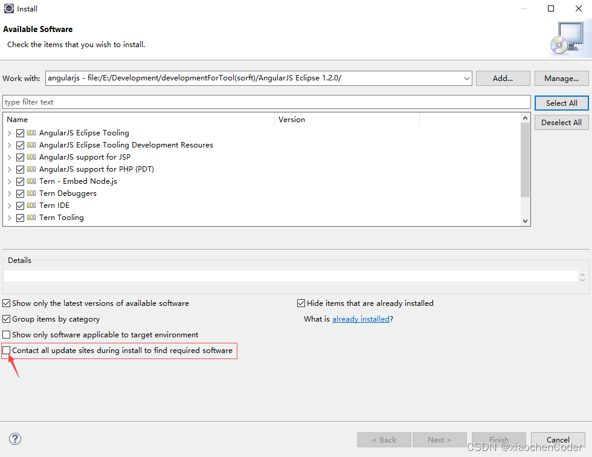592x457 pixels.
Task: Expand AngularJS Eclipse Tooling Development Resoures node
Action: pyautogui.click(x=10, y=146)
